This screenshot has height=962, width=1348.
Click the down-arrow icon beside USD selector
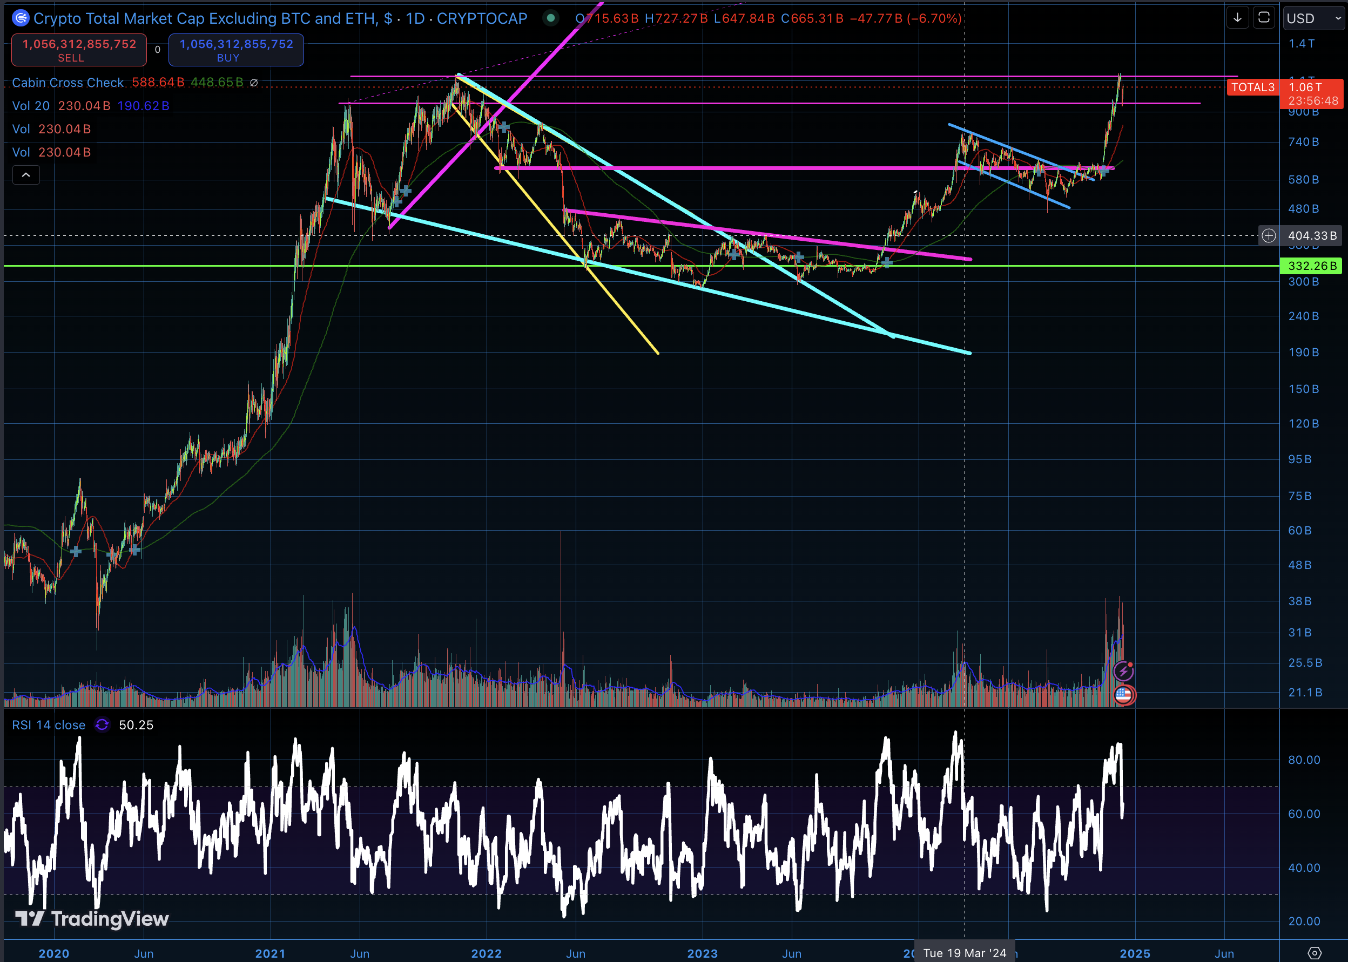[x=1237, y=18]
